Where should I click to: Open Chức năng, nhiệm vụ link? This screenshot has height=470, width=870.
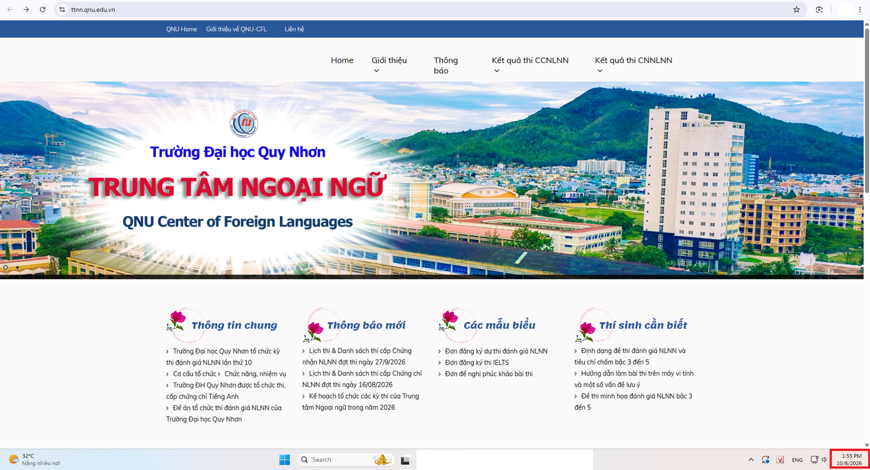(256, 374)
